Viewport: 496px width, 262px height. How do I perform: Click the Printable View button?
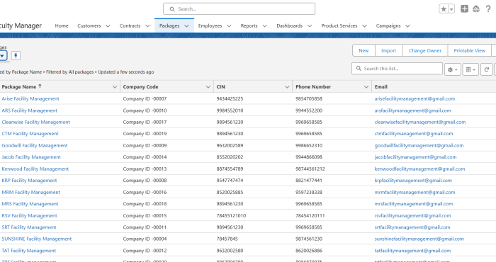(469, 50)
